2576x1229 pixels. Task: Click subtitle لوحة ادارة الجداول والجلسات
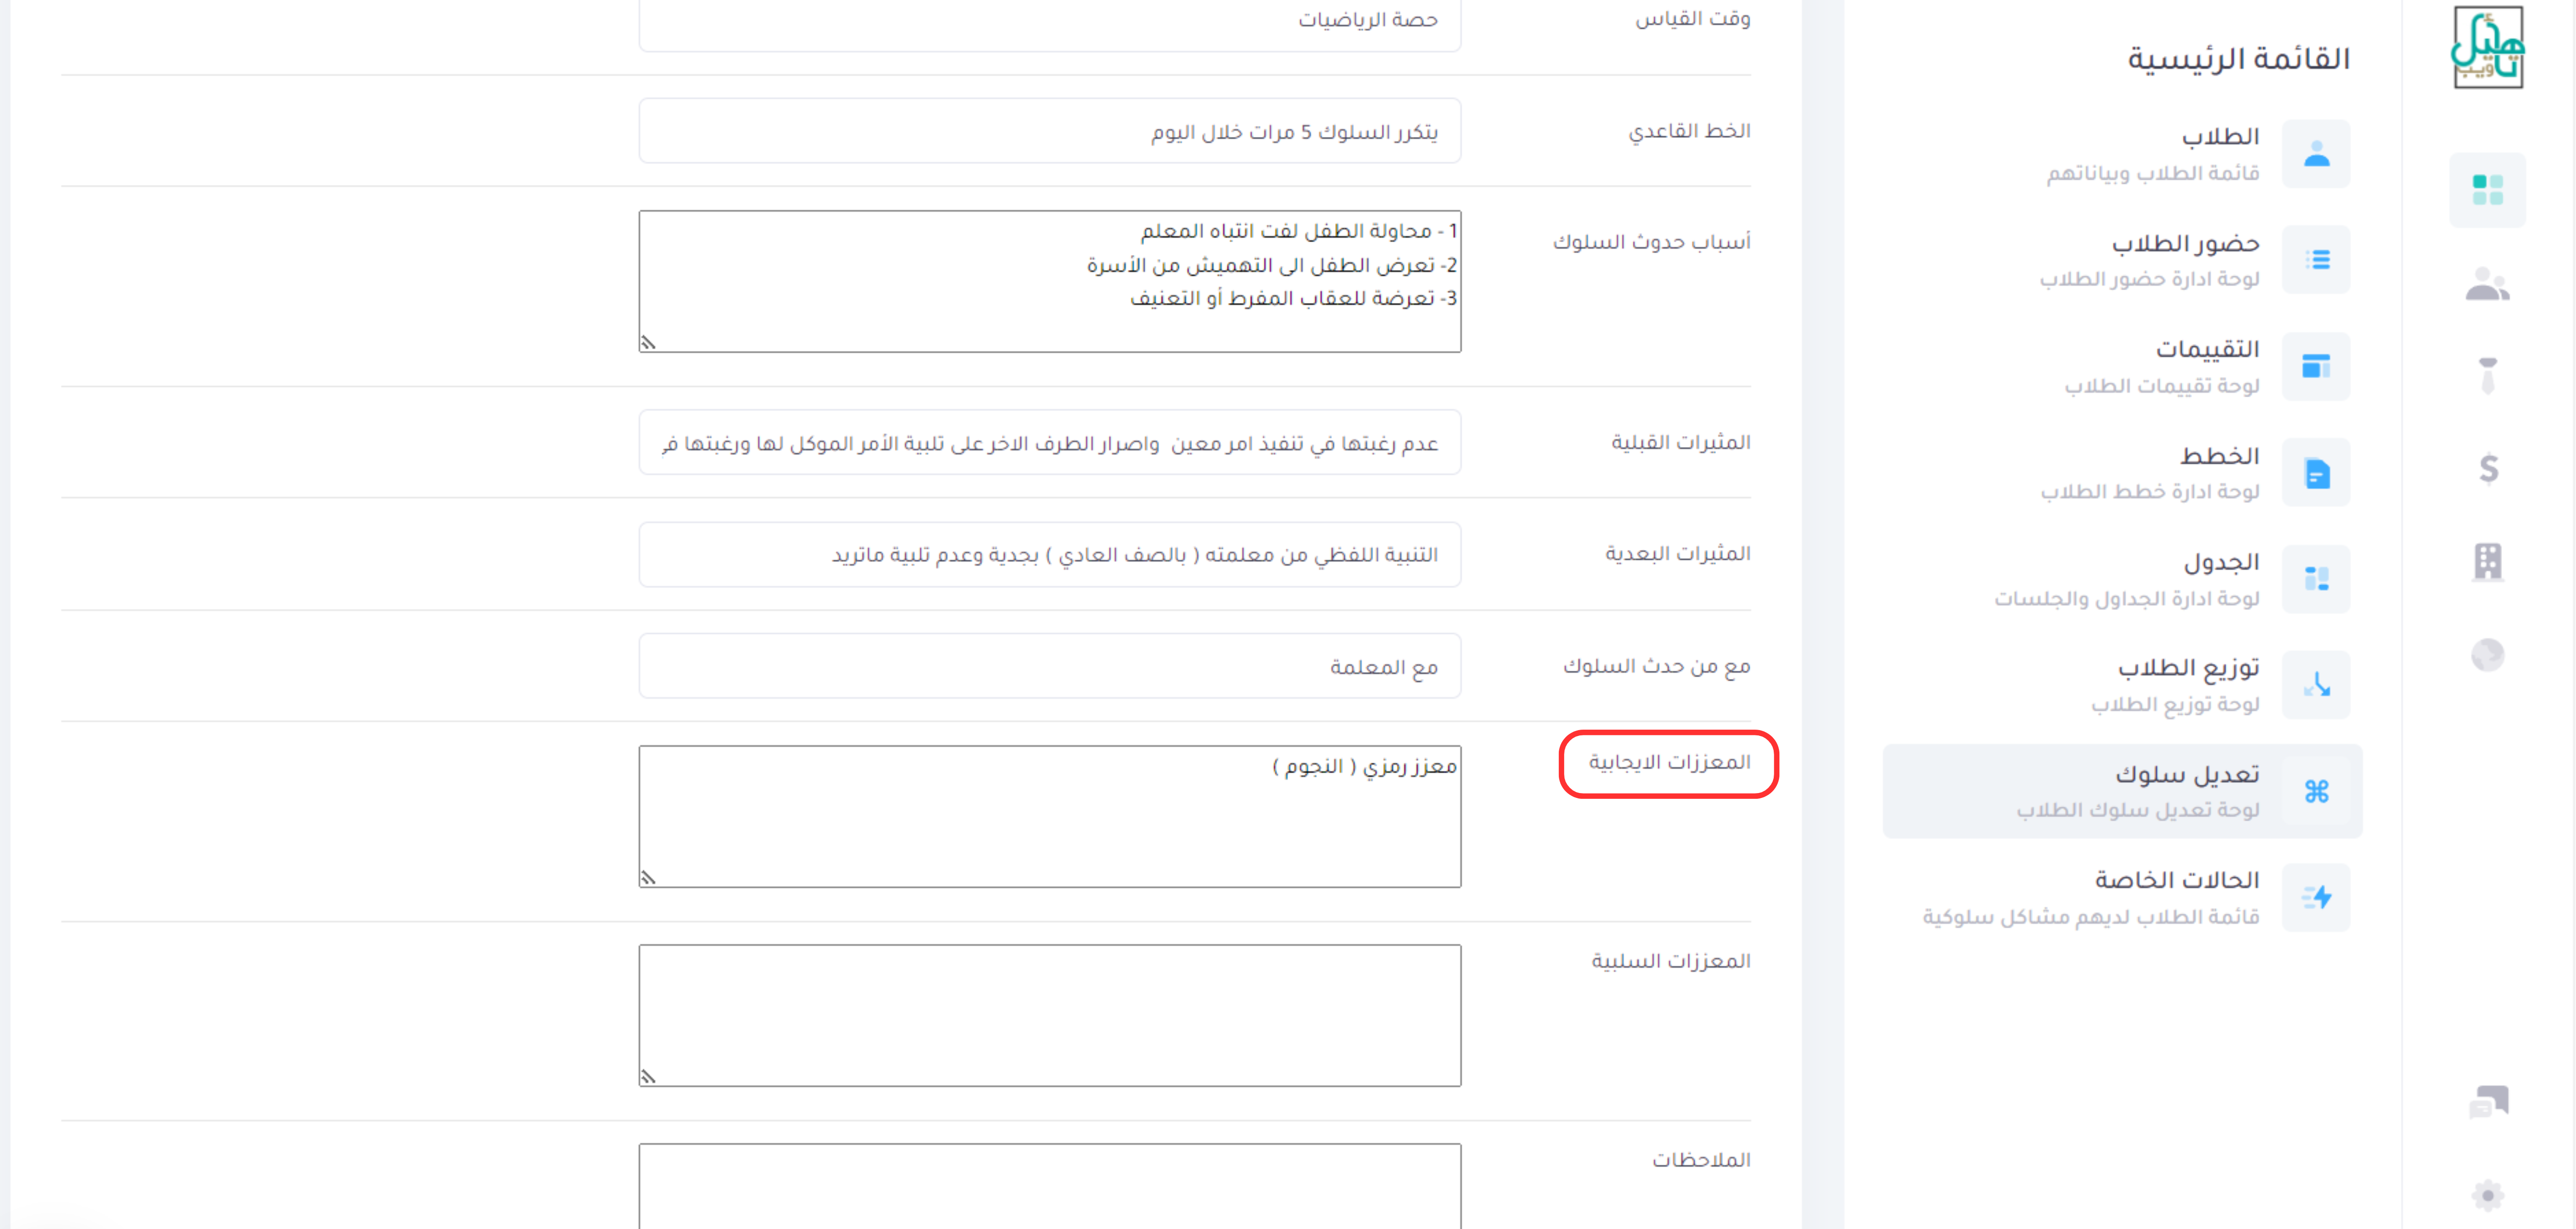(2127, 598)
